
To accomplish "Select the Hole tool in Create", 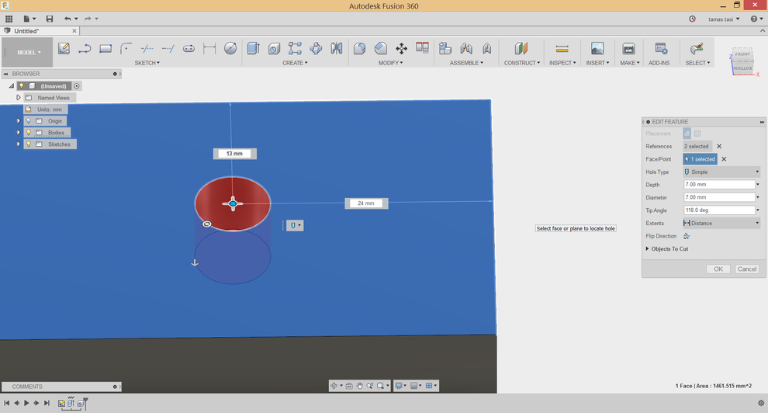I will (275, 48).
